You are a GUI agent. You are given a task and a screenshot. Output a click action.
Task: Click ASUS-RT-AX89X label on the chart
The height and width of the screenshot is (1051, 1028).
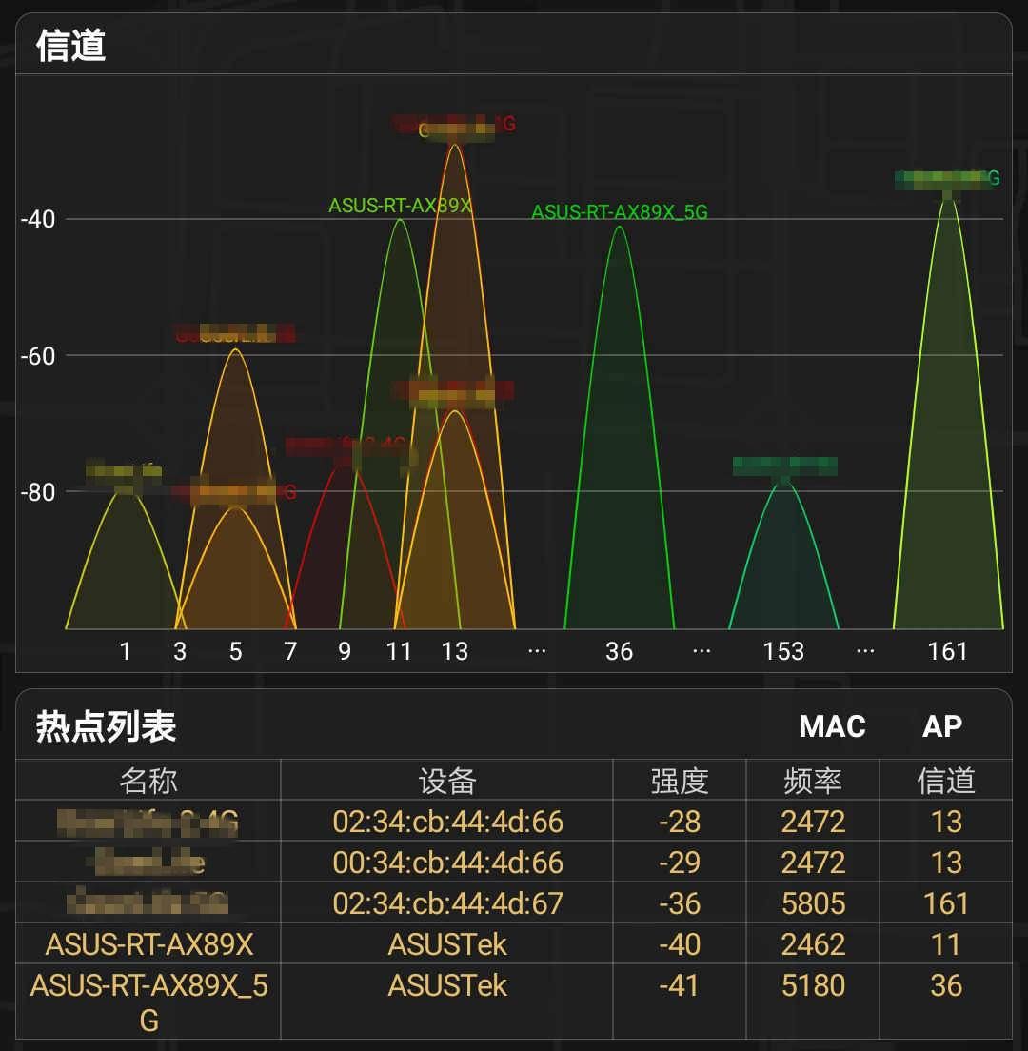(x=400, y=205)
